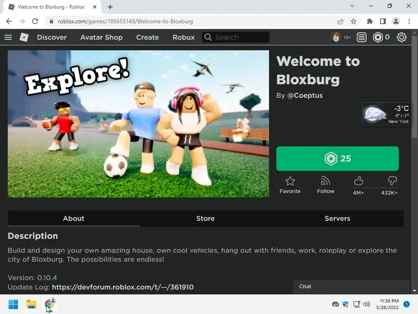Click the 4M+ likes count
The height and width of the screenshot is (314, 418).
[x=358, y=193]
